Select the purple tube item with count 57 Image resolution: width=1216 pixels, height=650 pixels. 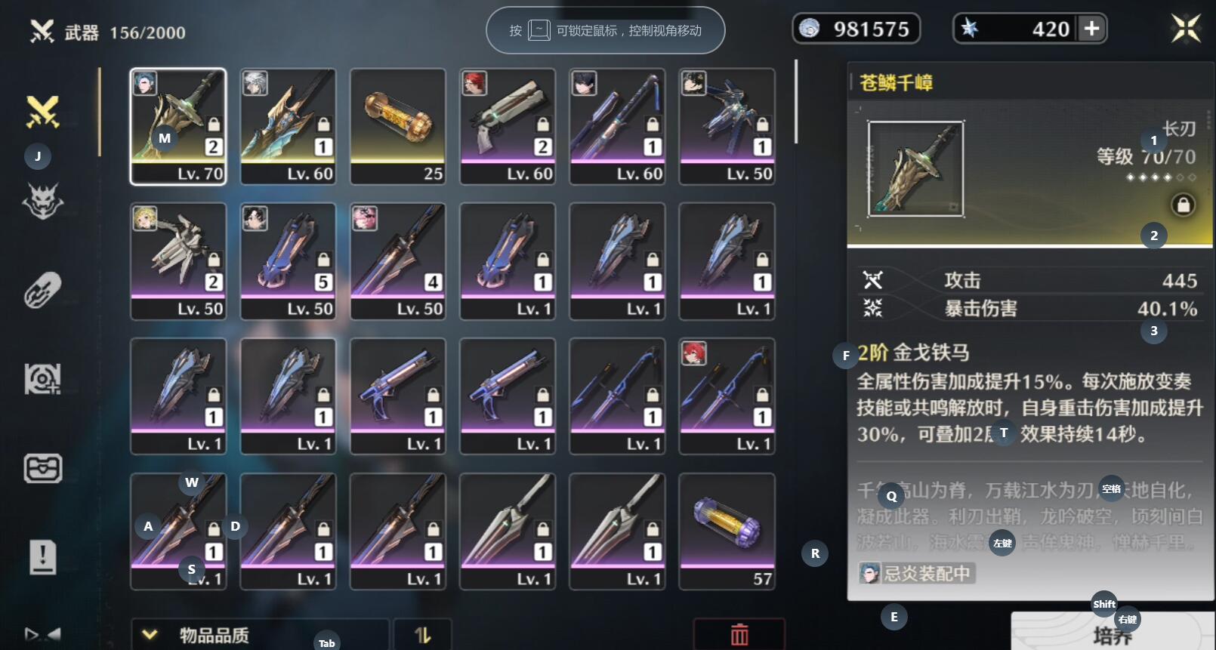[727, 531]
